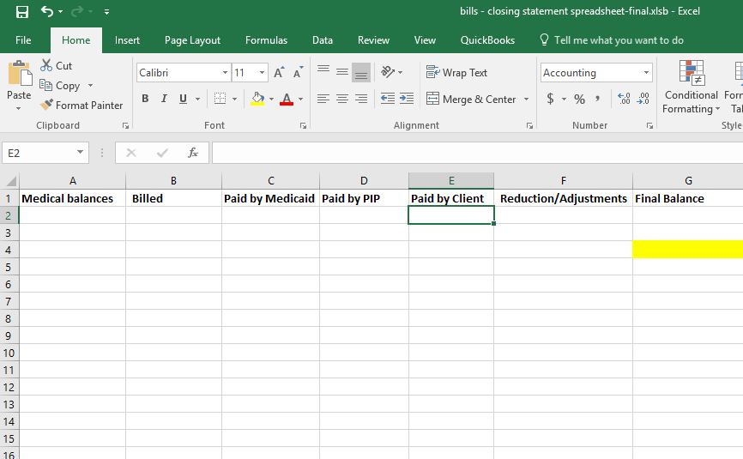Viewport: 743px width, 459px height.
Task: Increase the indent
Action: [407, 99]
